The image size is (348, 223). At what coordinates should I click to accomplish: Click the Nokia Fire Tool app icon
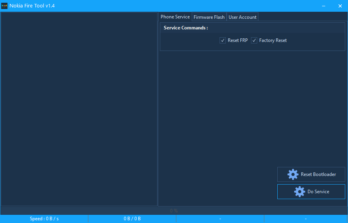pos(4,6)
